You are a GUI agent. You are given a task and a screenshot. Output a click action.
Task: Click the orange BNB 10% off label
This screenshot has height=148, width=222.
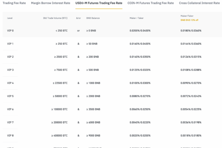click(189, 20)
